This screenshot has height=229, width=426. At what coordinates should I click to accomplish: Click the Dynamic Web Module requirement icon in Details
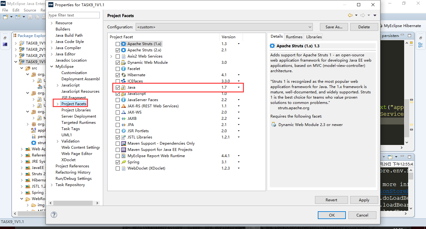pos(274,125)
